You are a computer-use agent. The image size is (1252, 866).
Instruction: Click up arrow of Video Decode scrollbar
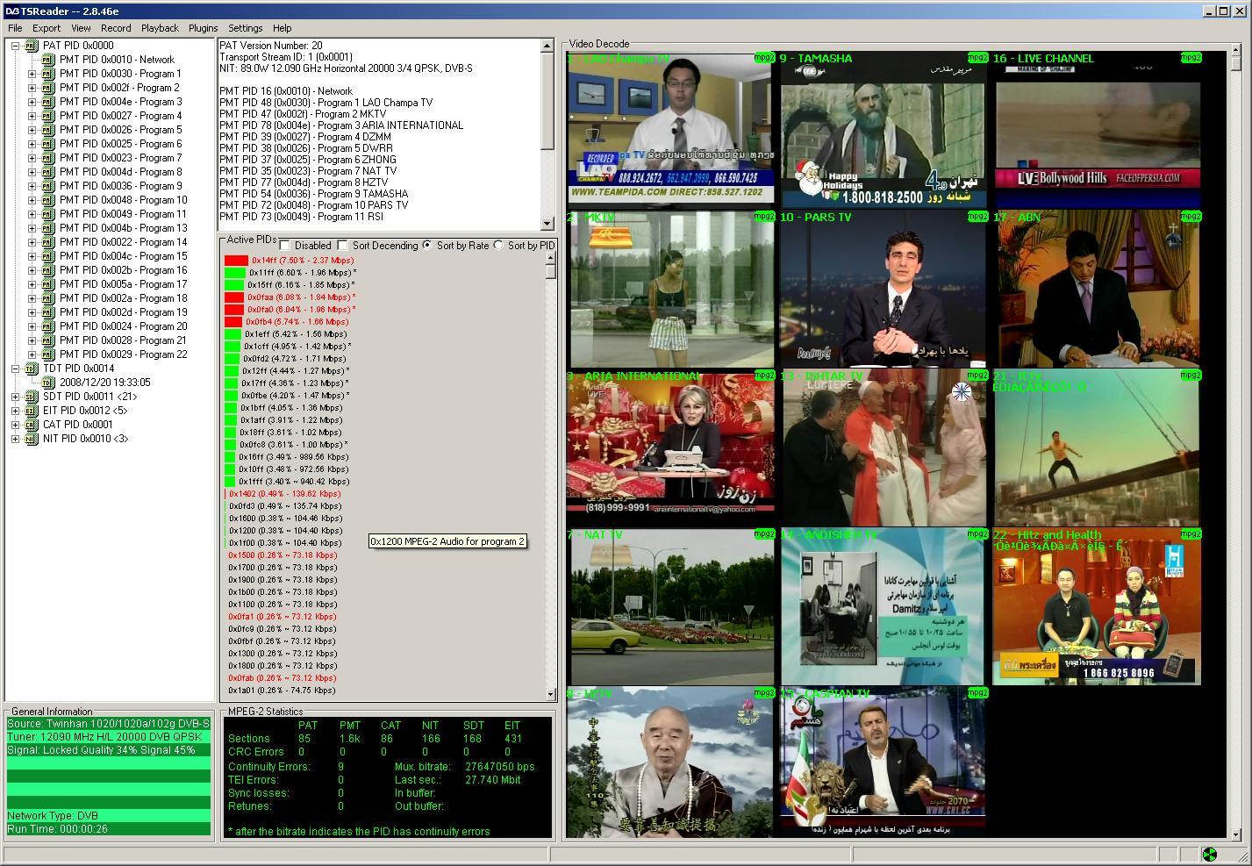[x=1237, y=52]
